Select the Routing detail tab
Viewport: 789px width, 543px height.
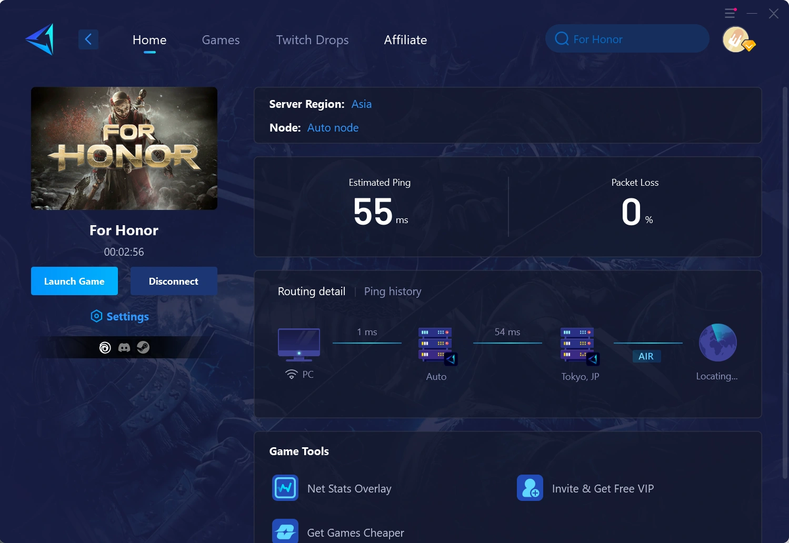[x=312, y=291]
